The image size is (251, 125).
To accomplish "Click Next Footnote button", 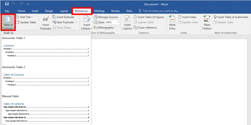I will [x=63, y=22].
